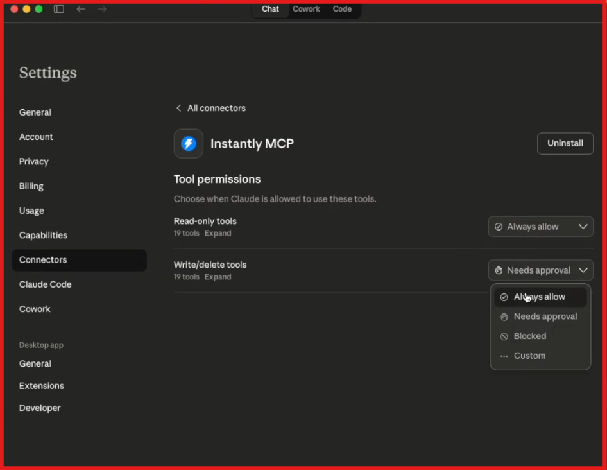Choose Needs approval from the menu
Viewport: 607px width, 470px height.
(540, 317)
